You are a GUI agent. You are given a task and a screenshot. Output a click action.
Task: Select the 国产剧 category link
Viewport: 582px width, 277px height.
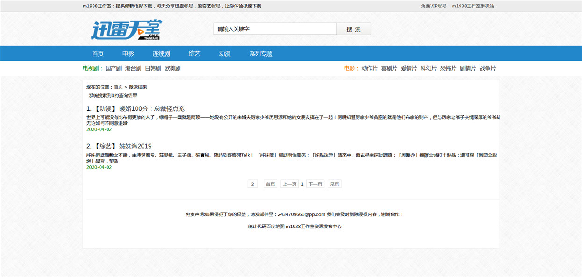pyautogui.click(x=114, y=68)
